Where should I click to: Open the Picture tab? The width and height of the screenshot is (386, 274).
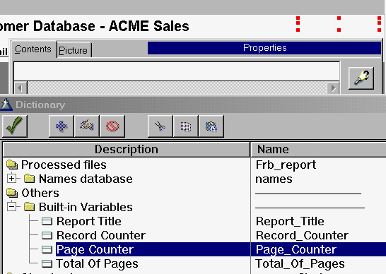(x=73, y=50)
